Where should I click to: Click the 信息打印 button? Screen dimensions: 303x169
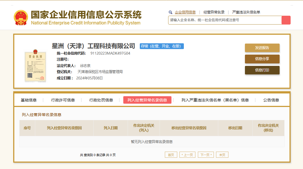[x=262, y=70]
